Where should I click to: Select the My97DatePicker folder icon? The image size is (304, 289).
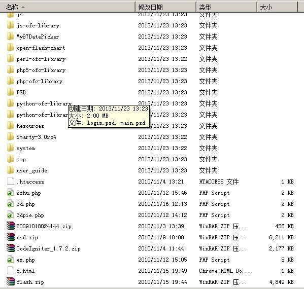coord(10,37)
